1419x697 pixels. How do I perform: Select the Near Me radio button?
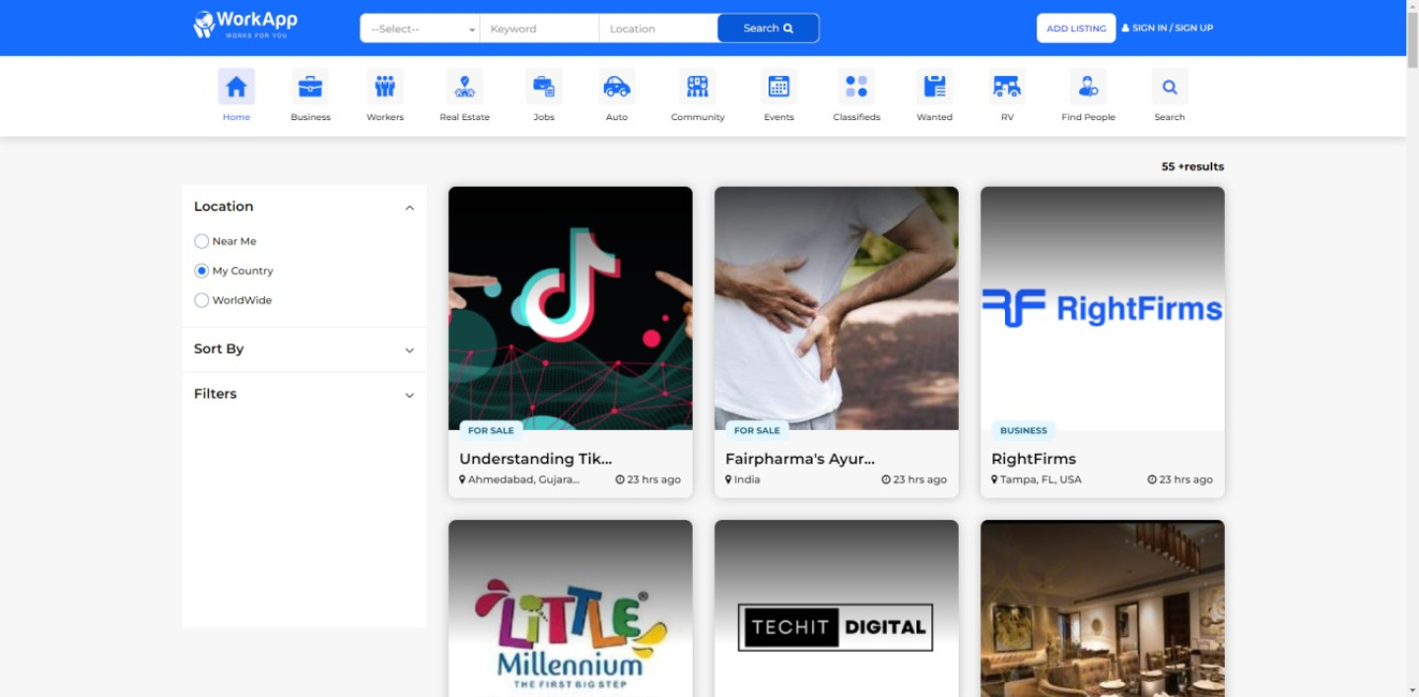[201, 241]
